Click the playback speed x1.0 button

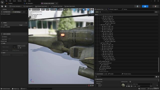(65, 9)
